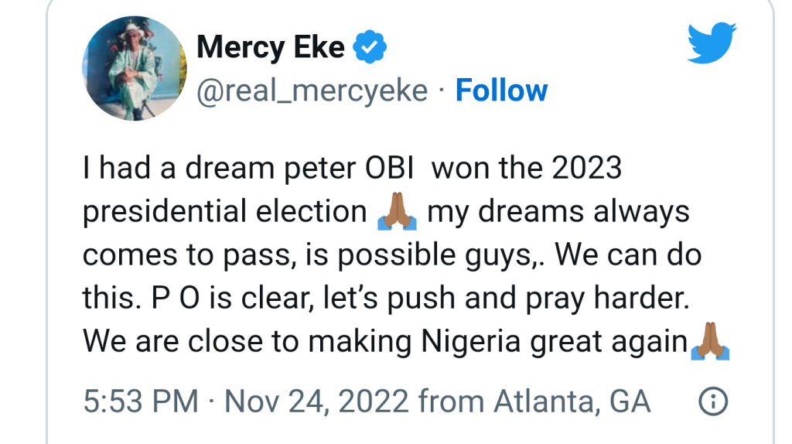Click the praying hands emoji after "again"
Viewport: 792px width, 444px height.
pos(710,341)
